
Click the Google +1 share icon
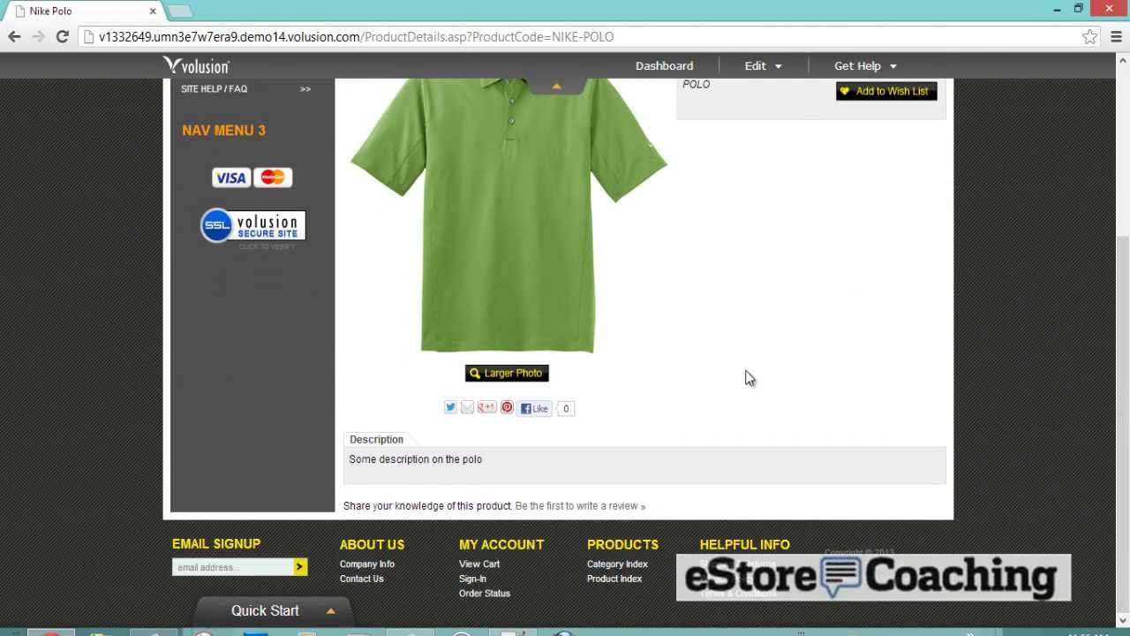[486, 407]
